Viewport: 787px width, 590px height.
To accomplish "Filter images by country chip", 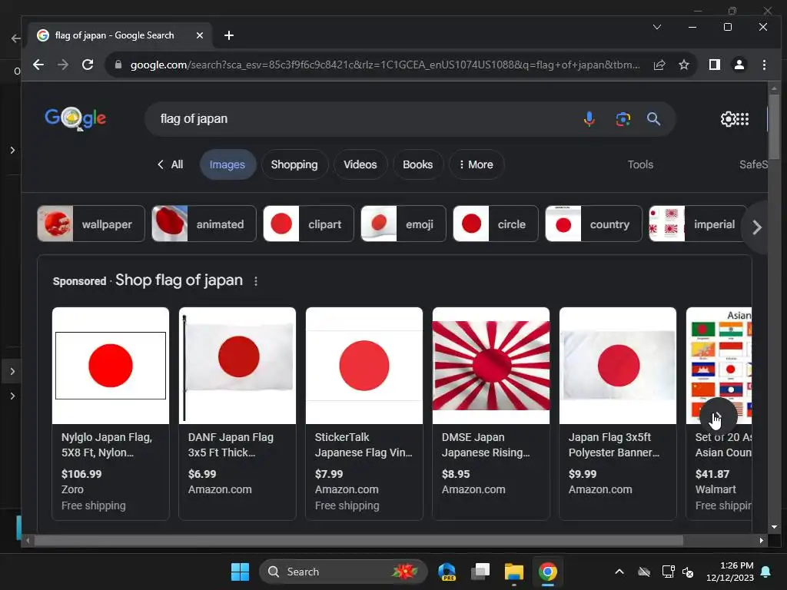I will pyautogui.click(x=593, y=224).
